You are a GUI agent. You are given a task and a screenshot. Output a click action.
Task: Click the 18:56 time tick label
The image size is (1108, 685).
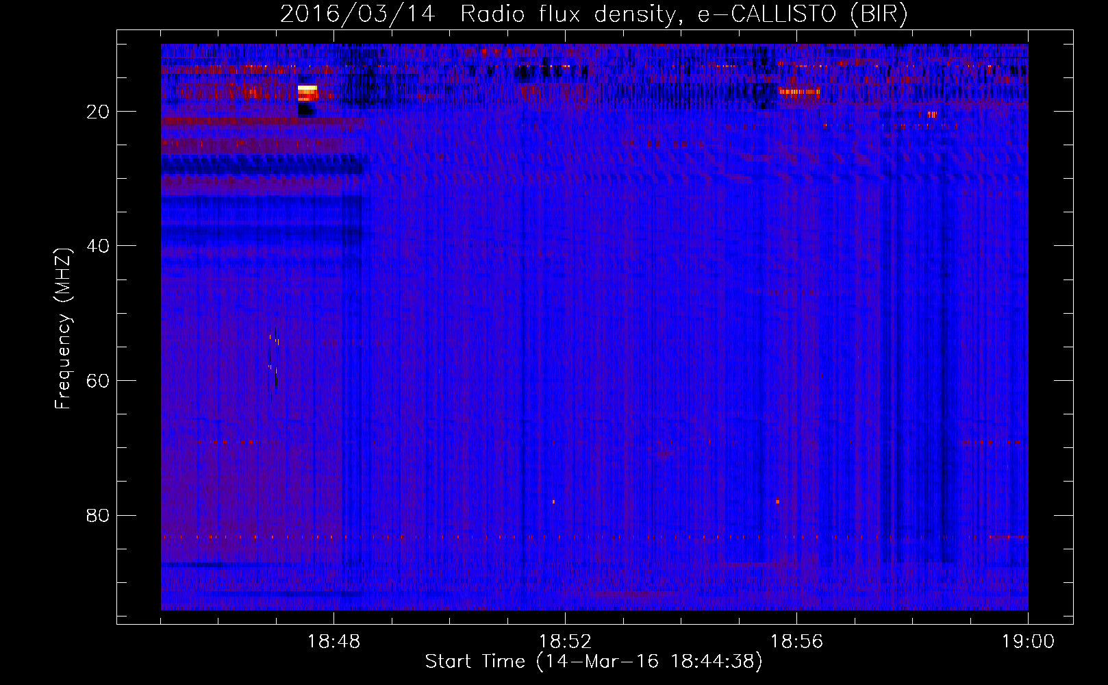click(796, 642)
